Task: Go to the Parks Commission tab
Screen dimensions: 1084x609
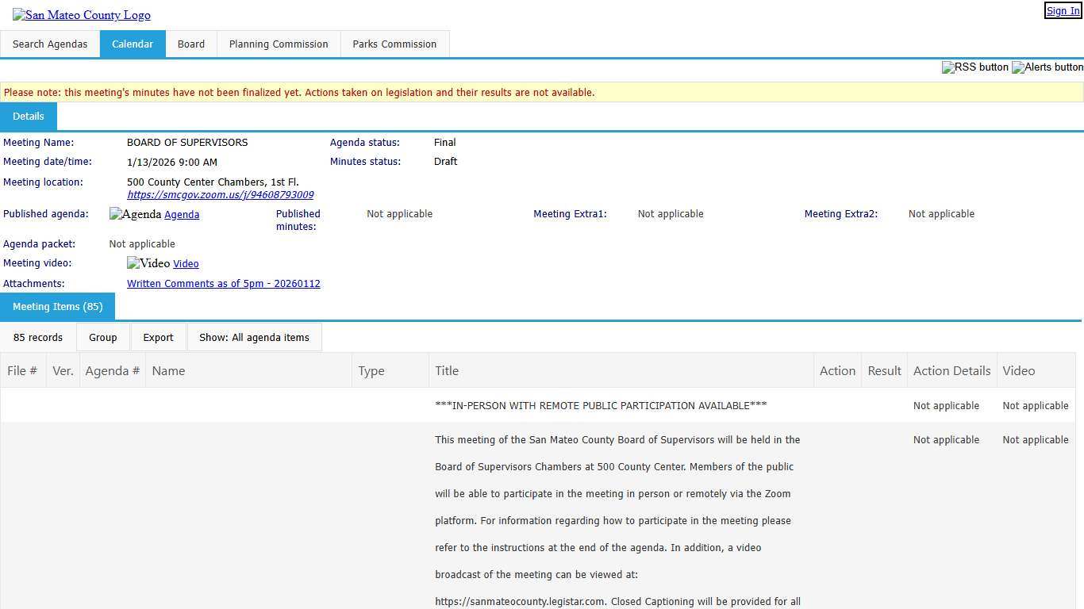Action: point(394,44)
